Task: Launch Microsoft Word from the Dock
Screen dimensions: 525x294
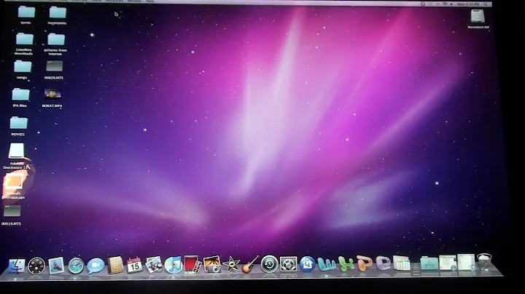Action: click(x=326, y=264)
